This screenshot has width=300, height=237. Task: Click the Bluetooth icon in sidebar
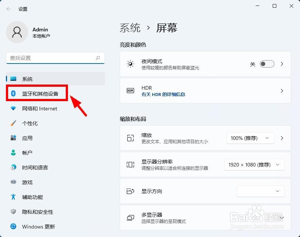pos(13,93)
